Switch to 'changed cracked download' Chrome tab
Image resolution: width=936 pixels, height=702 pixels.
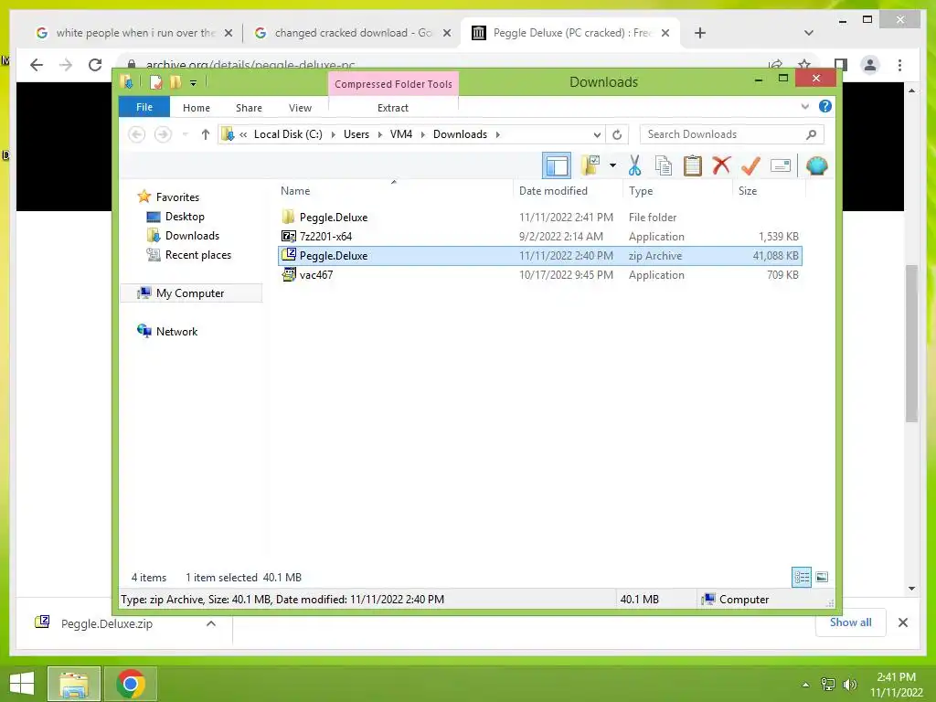tap(352, 33)
